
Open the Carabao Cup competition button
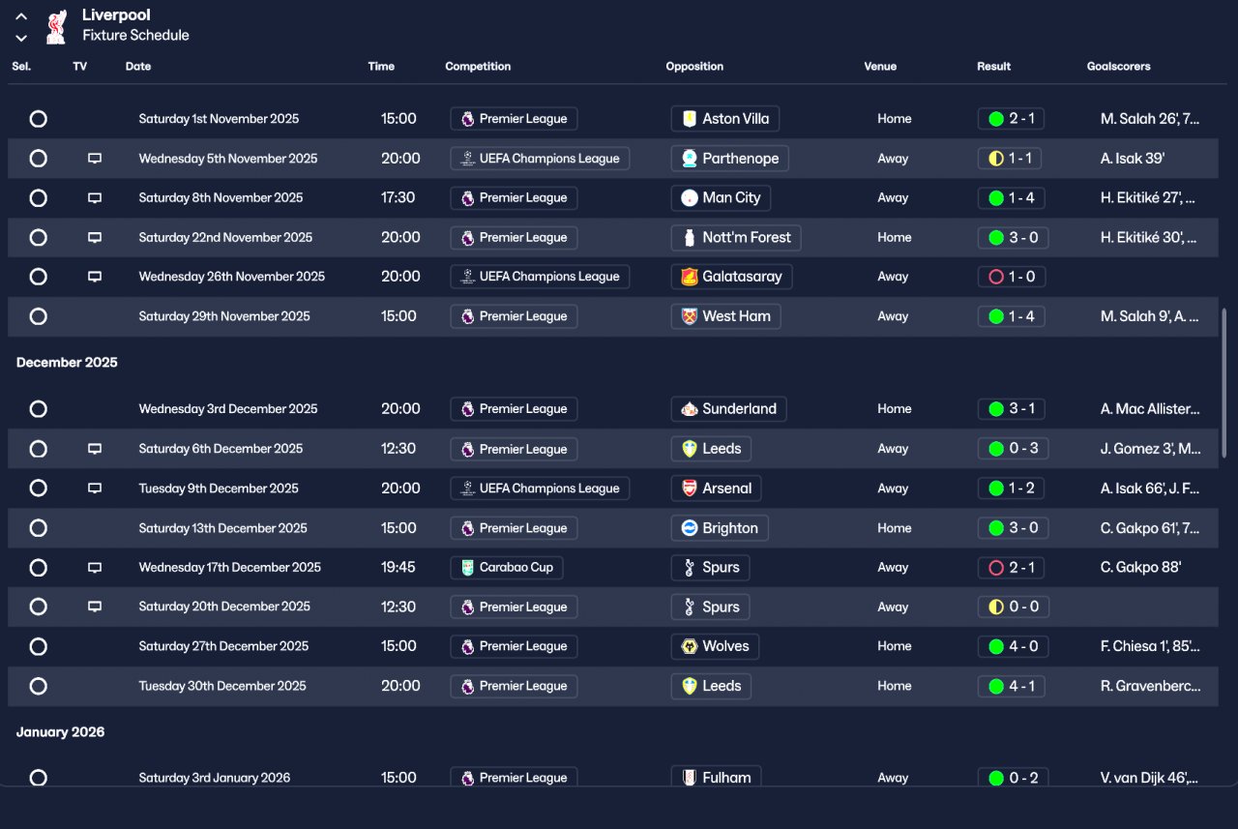coord(507,568)
